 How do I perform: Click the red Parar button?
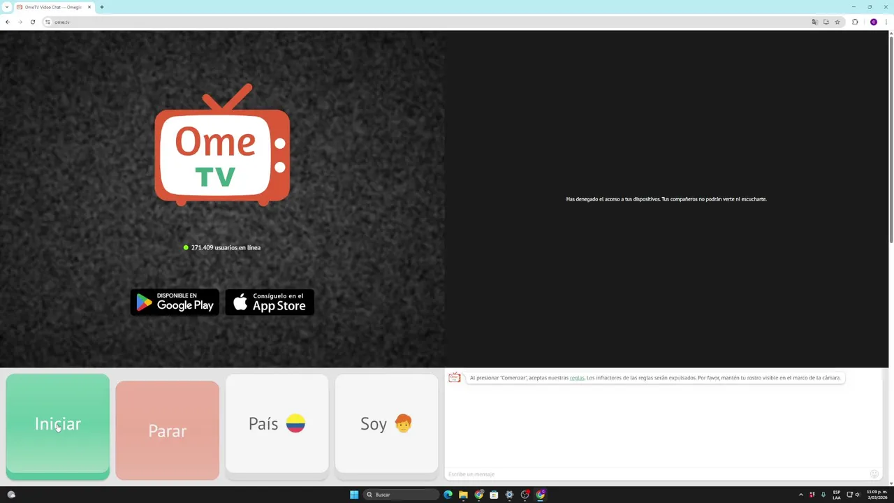point(168,430)
